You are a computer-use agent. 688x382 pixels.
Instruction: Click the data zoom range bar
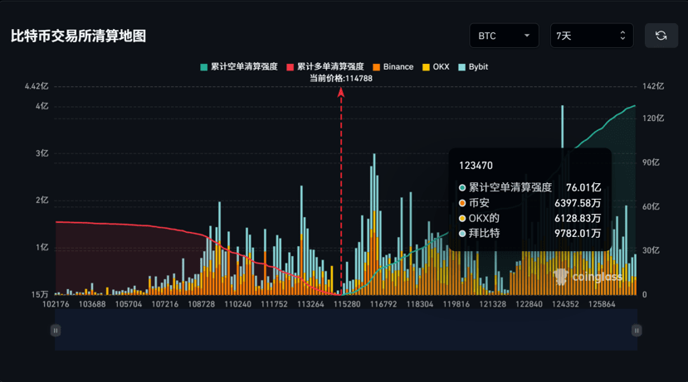click(x=346, y=330)
